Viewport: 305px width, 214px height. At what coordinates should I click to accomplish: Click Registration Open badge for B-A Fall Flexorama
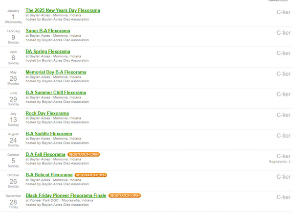[84, 155]
